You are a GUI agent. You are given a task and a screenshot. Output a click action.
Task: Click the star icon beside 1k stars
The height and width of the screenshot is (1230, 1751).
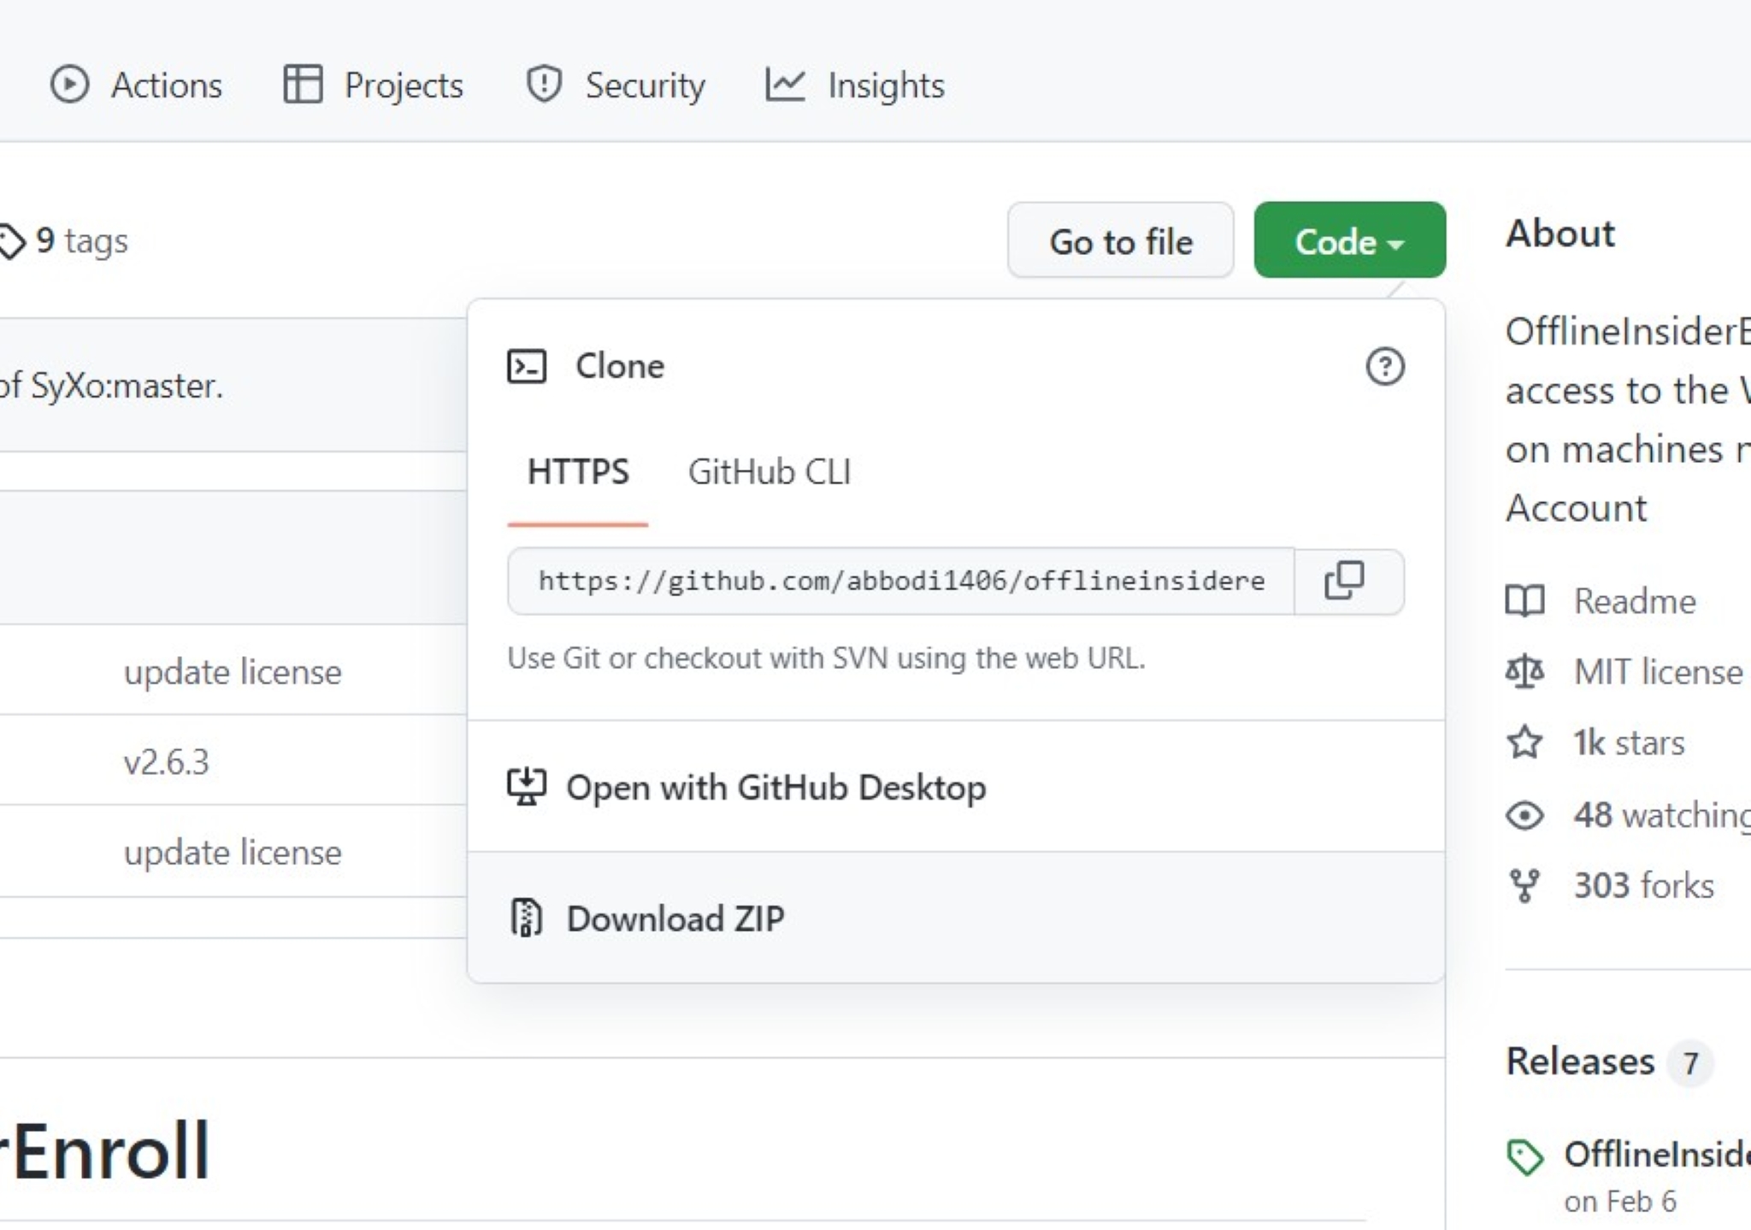point(1524,742)
